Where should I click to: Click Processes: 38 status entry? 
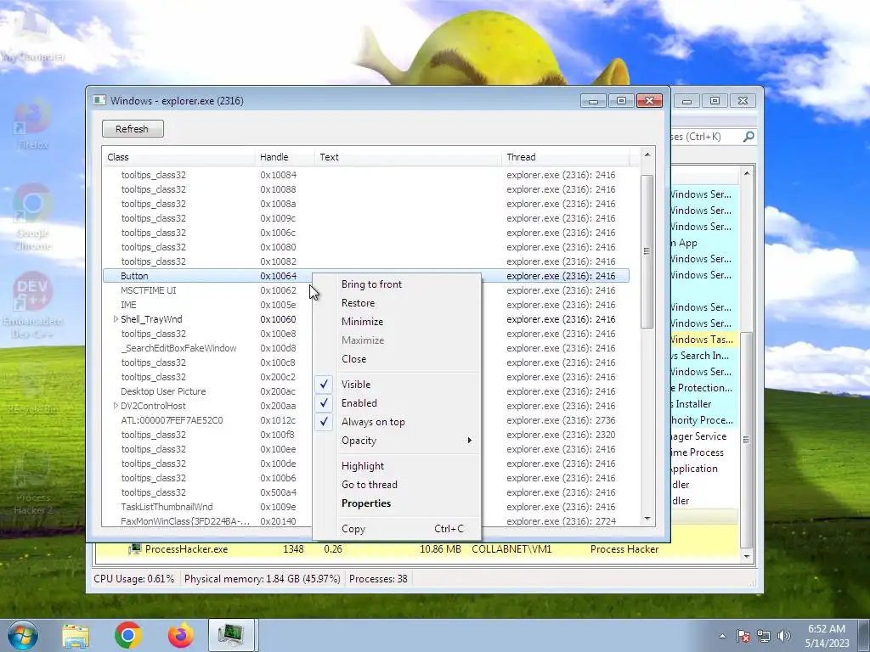(378, 579)
